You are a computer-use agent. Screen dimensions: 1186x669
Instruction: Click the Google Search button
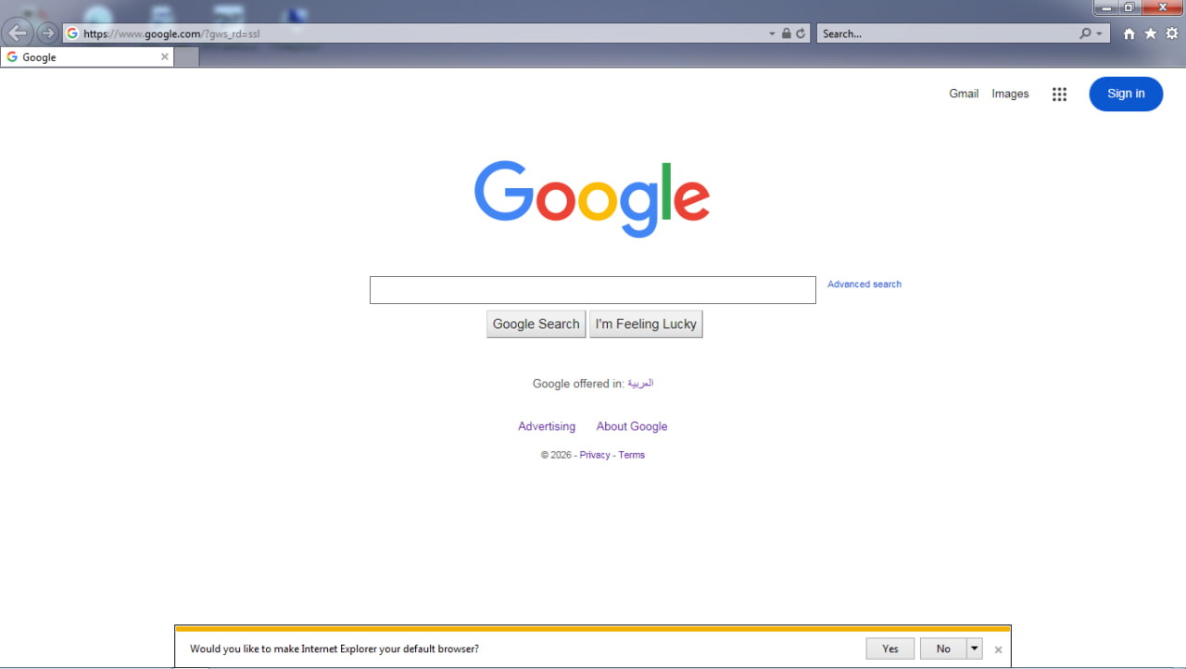click(x=536, y=324)
